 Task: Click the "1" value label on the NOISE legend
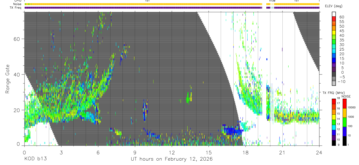(x=348, y=145)
